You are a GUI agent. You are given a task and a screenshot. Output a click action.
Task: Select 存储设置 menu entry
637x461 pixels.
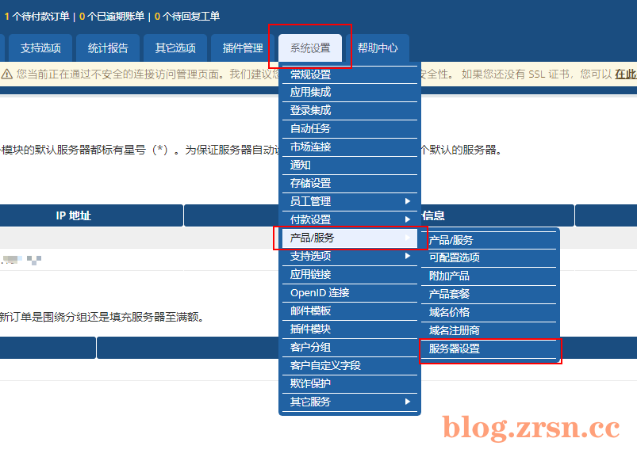coord(350,184)
